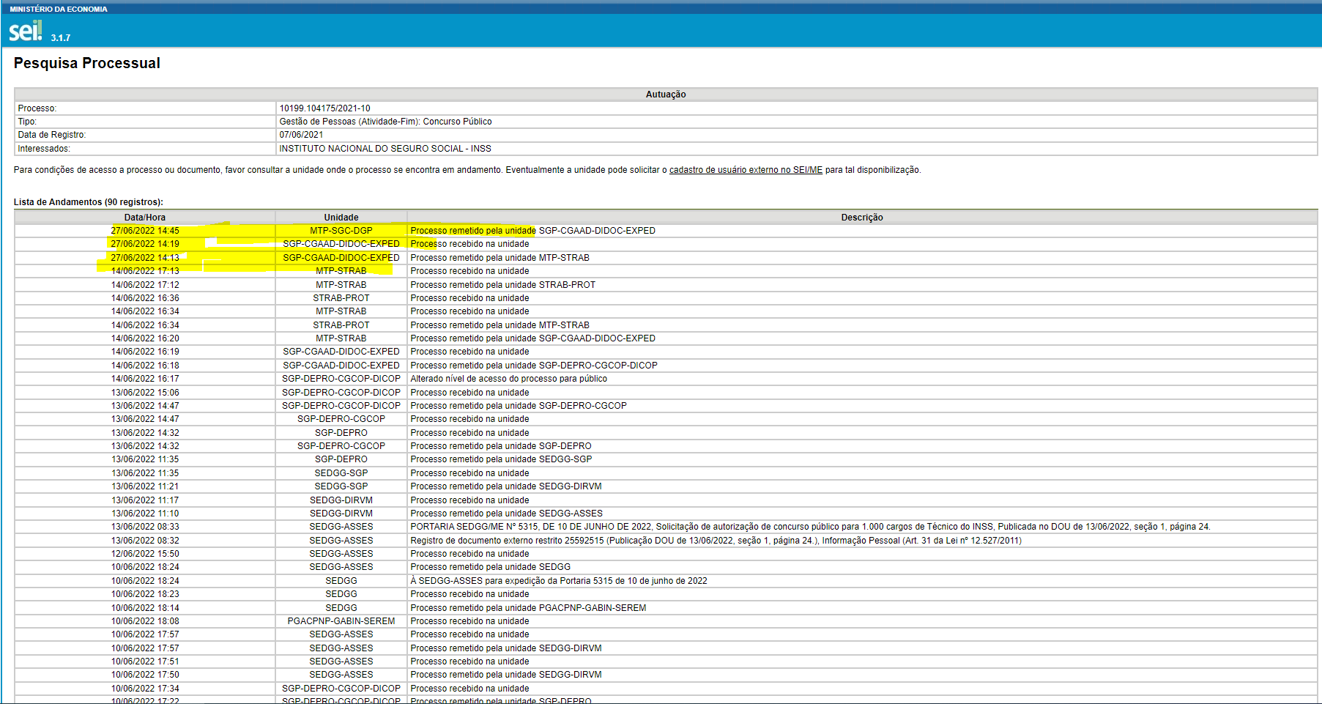Select INSTITUTO NACIONAL DO SEGURO SOCIAL - INSS text

click(x=385, y=149)
